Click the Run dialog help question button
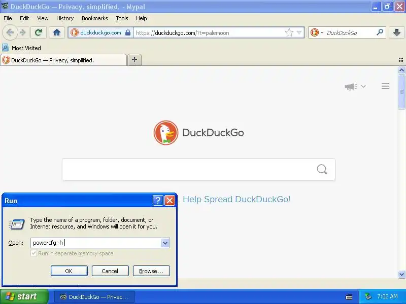Viewport: 406px width, 304px height. click(158, 200)
